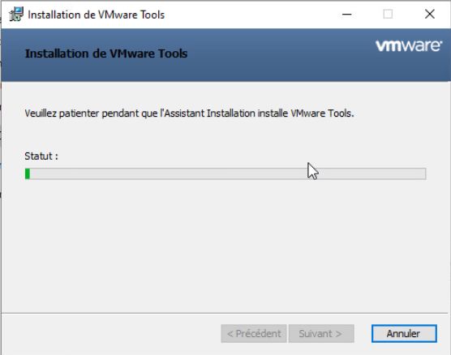Click empty footer area left of Précédent button
The height and width of the screenshot is (355, 451).
[111, 334]
